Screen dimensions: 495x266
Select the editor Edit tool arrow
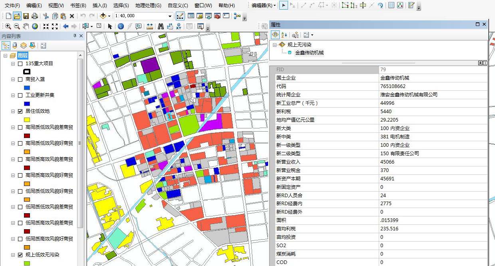pos(283,5)
